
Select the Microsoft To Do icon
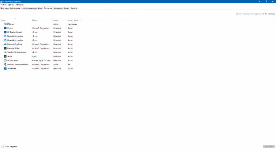point(5,48)
